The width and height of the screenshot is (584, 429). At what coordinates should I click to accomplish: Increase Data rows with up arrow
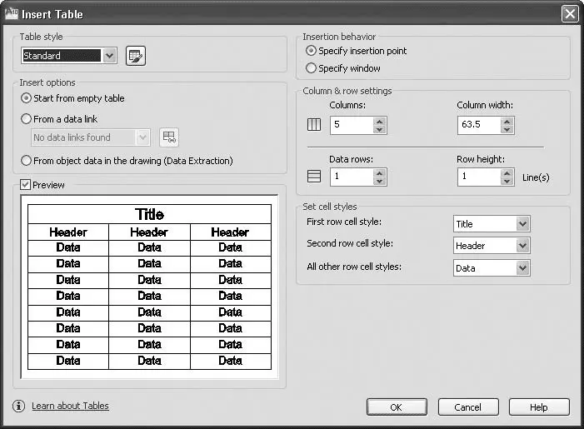pyautogui.click(x=380, y=172)
